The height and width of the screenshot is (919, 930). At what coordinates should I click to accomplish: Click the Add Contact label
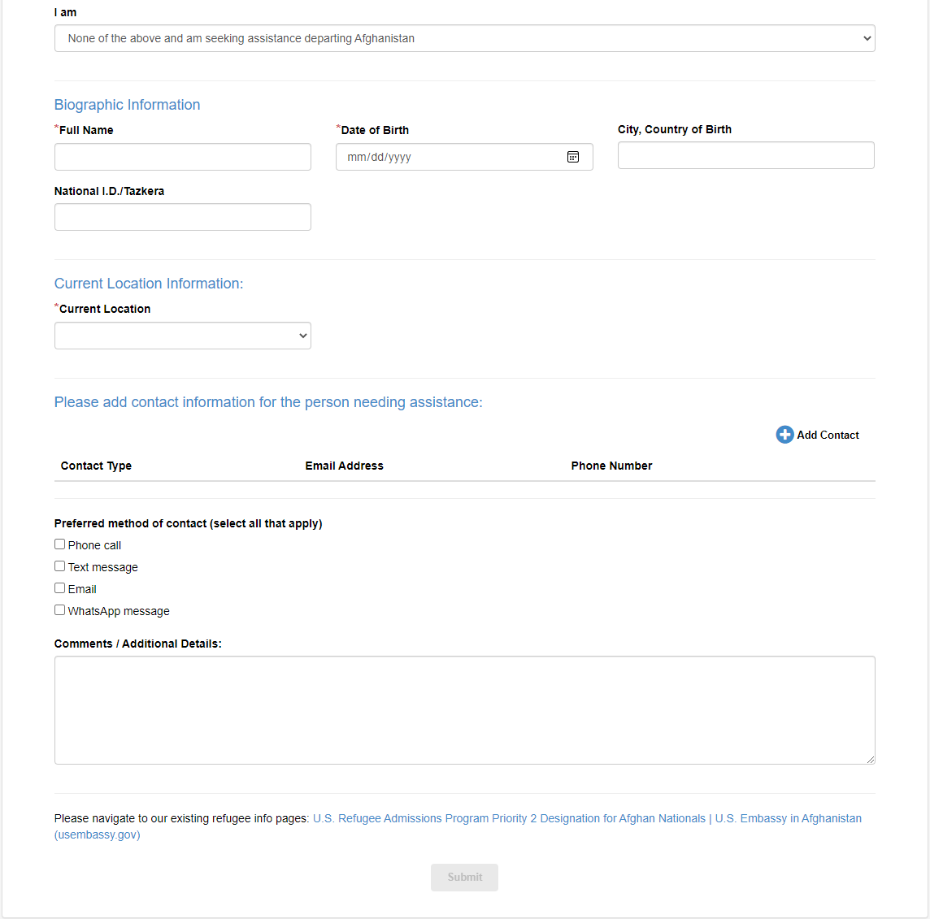pos(828,435)
